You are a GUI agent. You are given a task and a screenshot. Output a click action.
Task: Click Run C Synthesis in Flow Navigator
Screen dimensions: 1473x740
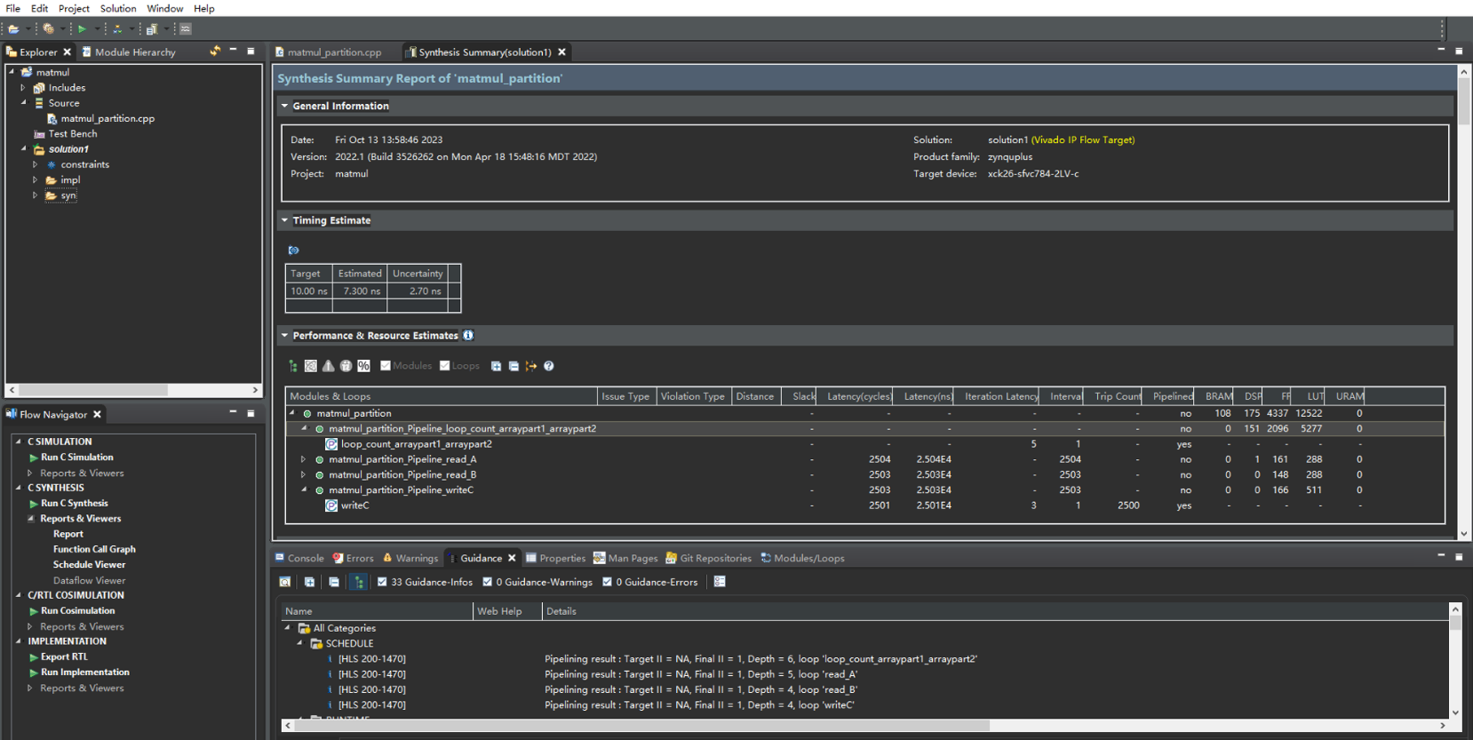pos(74,503)
